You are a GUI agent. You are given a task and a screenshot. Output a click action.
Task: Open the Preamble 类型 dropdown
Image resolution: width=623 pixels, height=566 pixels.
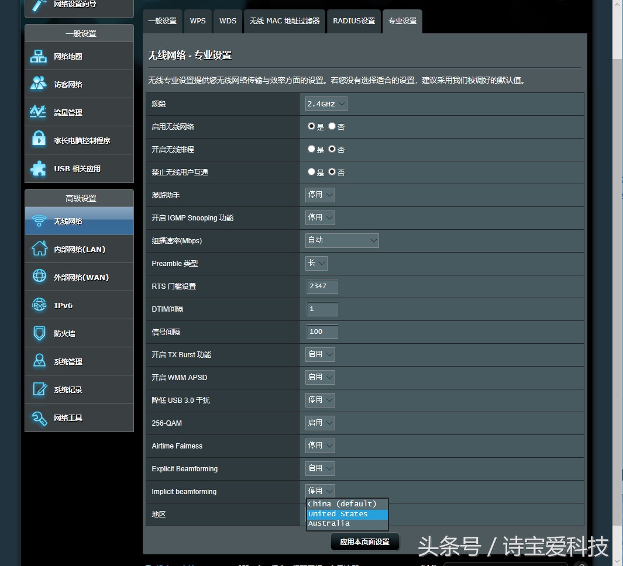pos(316,263)
